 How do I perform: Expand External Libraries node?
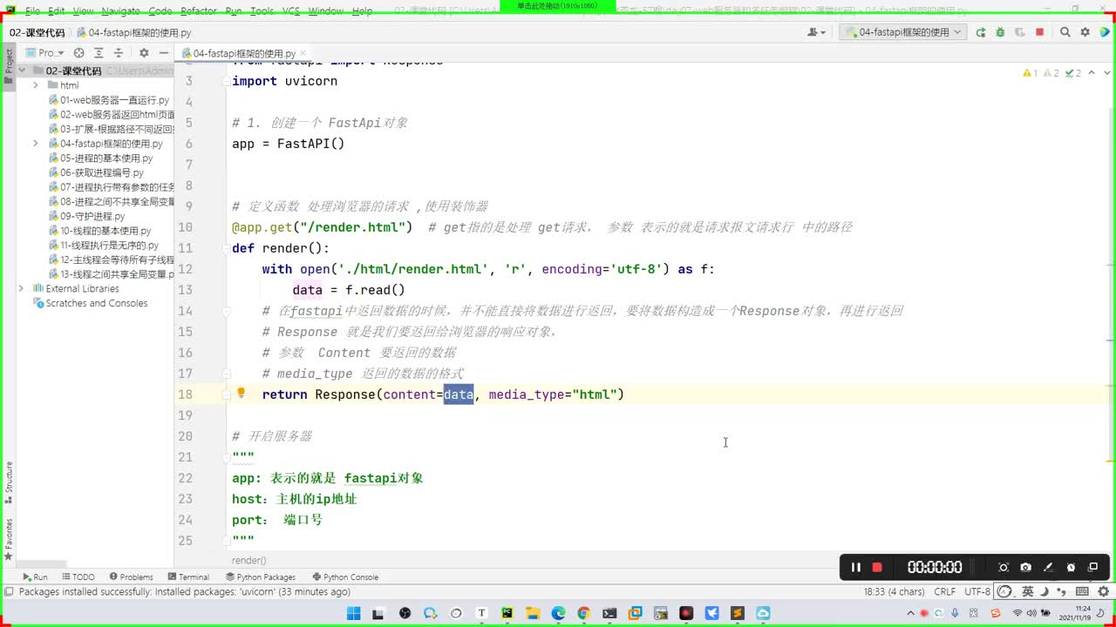[x=23, y=288]
